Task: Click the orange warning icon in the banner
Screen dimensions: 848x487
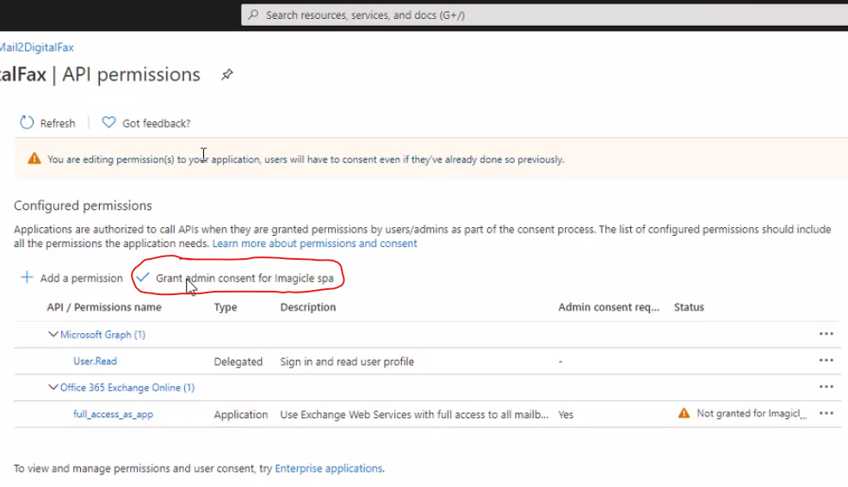Action: [34, 158]
